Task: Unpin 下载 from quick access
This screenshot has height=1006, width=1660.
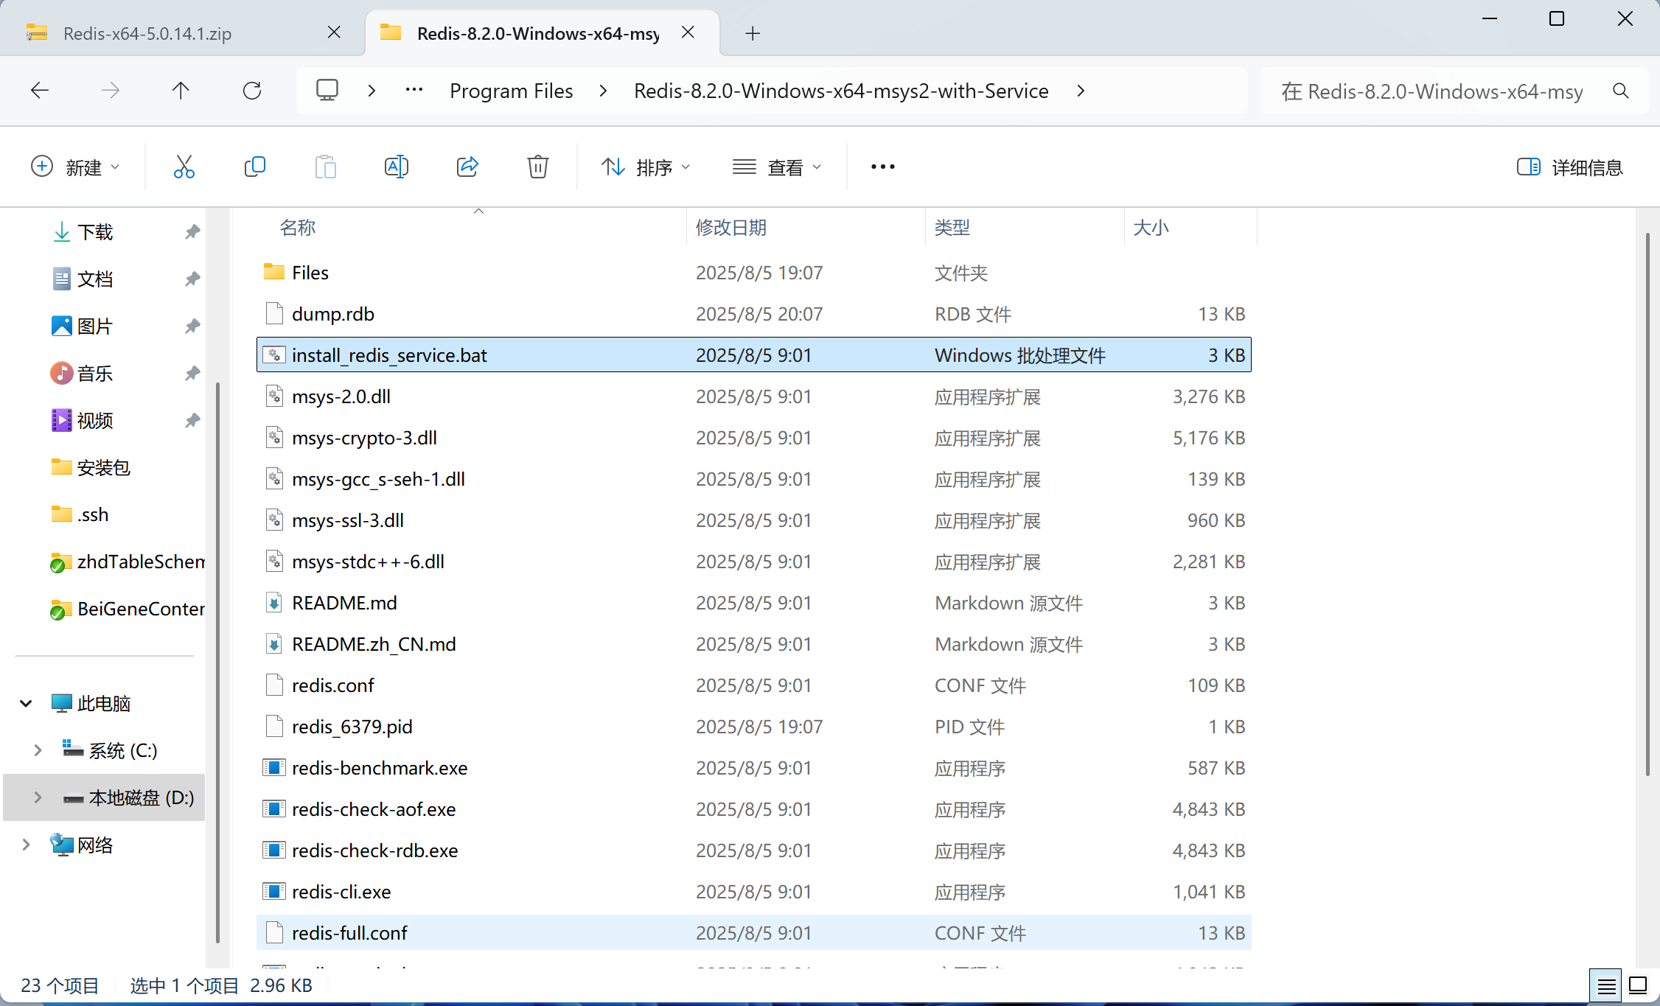Action: pos(192,232)
